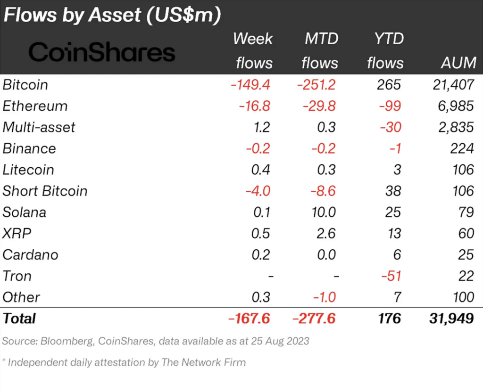Select the Total row label
The width and height of the screenshot is (483, 392).
[19, 318]
